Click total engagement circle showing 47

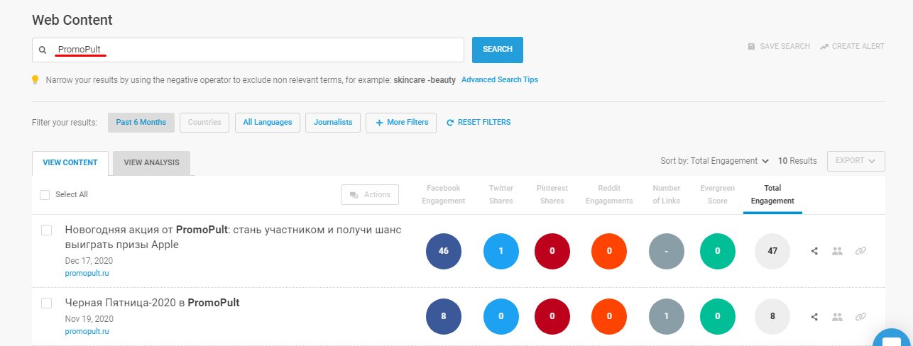point(772,251)
